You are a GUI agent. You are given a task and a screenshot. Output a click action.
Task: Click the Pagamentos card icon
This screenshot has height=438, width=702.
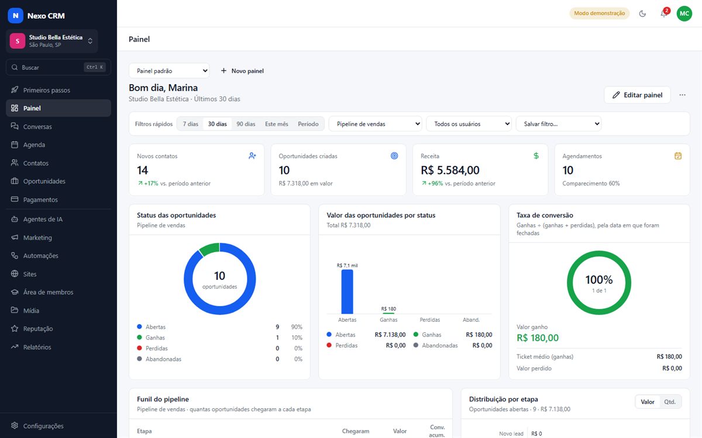15,200
